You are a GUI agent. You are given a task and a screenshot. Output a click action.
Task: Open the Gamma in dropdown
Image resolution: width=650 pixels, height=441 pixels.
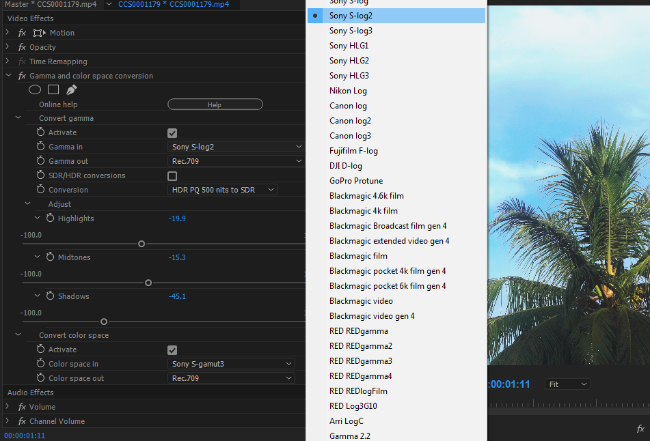pyautogui.click(x=235, y=147)
